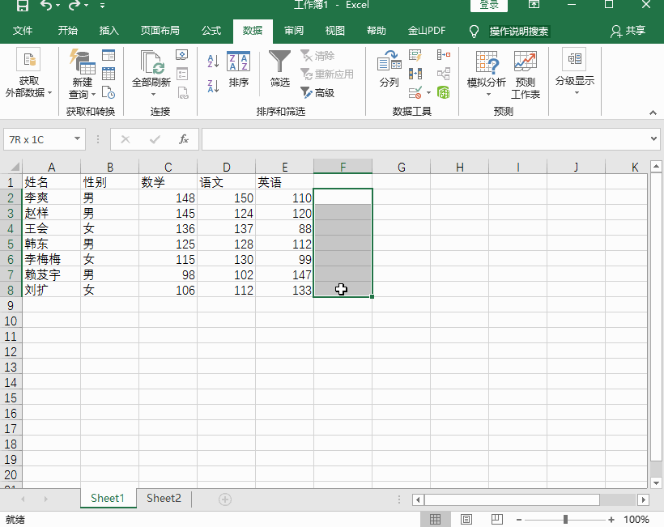Click the Manage Data Model icon
Viewport: 664px width, 527px height.
pos(444,92)
